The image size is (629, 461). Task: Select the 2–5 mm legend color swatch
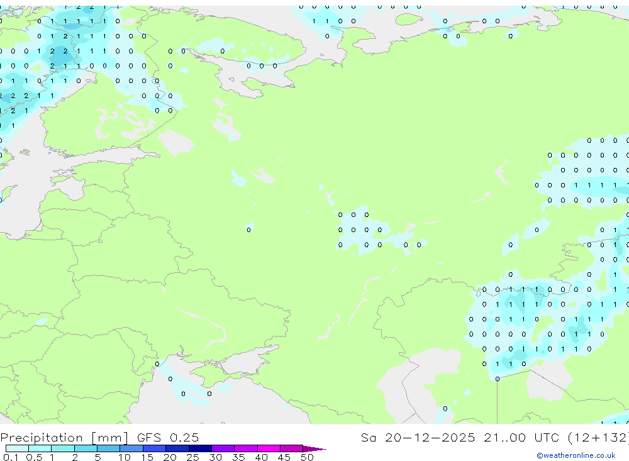pos(86,448)
